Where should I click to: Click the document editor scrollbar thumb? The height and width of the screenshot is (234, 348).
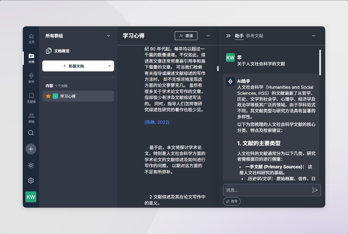tap(218, 69)
